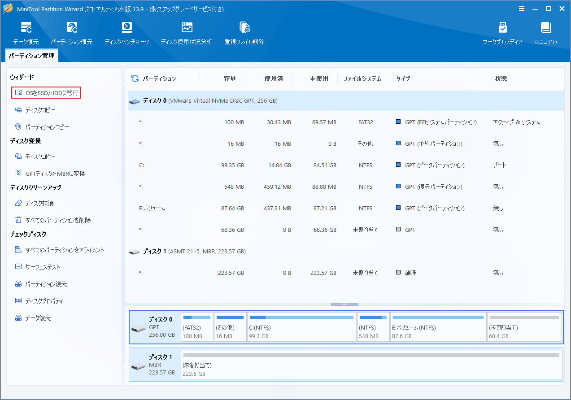Select the (NTFS) 548 MB block in disk map

click(x=373, y=327)
